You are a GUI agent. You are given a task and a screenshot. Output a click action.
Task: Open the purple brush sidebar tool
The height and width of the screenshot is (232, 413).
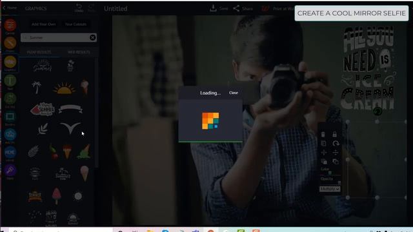[x=10, y=170]
